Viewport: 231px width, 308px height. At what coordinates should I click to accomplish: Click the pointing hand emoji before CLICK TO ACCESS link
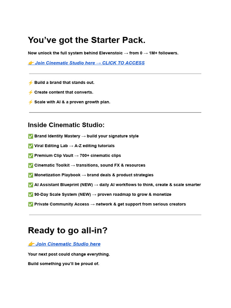[x=31, y=63]
